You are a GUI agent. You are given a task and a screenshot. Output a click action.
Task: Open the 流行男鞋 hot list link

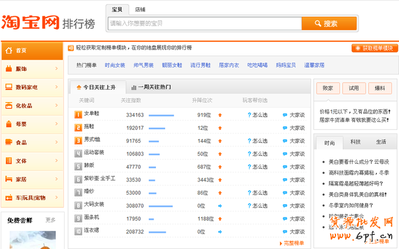[x=201, y=65]
